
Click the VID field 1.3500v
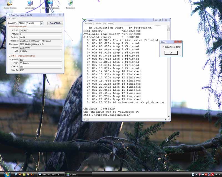pyautogui.click(x=41, y=51)
